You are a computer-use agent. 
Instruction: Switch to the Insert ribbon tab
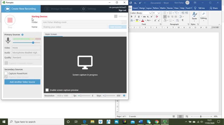click(135, 8)
